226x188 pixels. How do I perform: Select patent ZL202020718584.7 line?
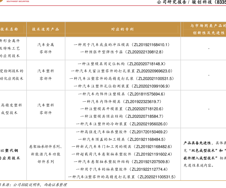pyautogui.click(x=122, y=116)
